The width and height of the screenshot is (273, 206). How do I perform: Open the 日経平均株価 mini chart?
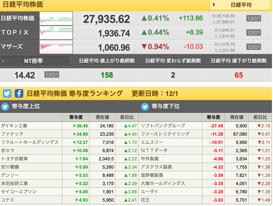tap(56, 18)
